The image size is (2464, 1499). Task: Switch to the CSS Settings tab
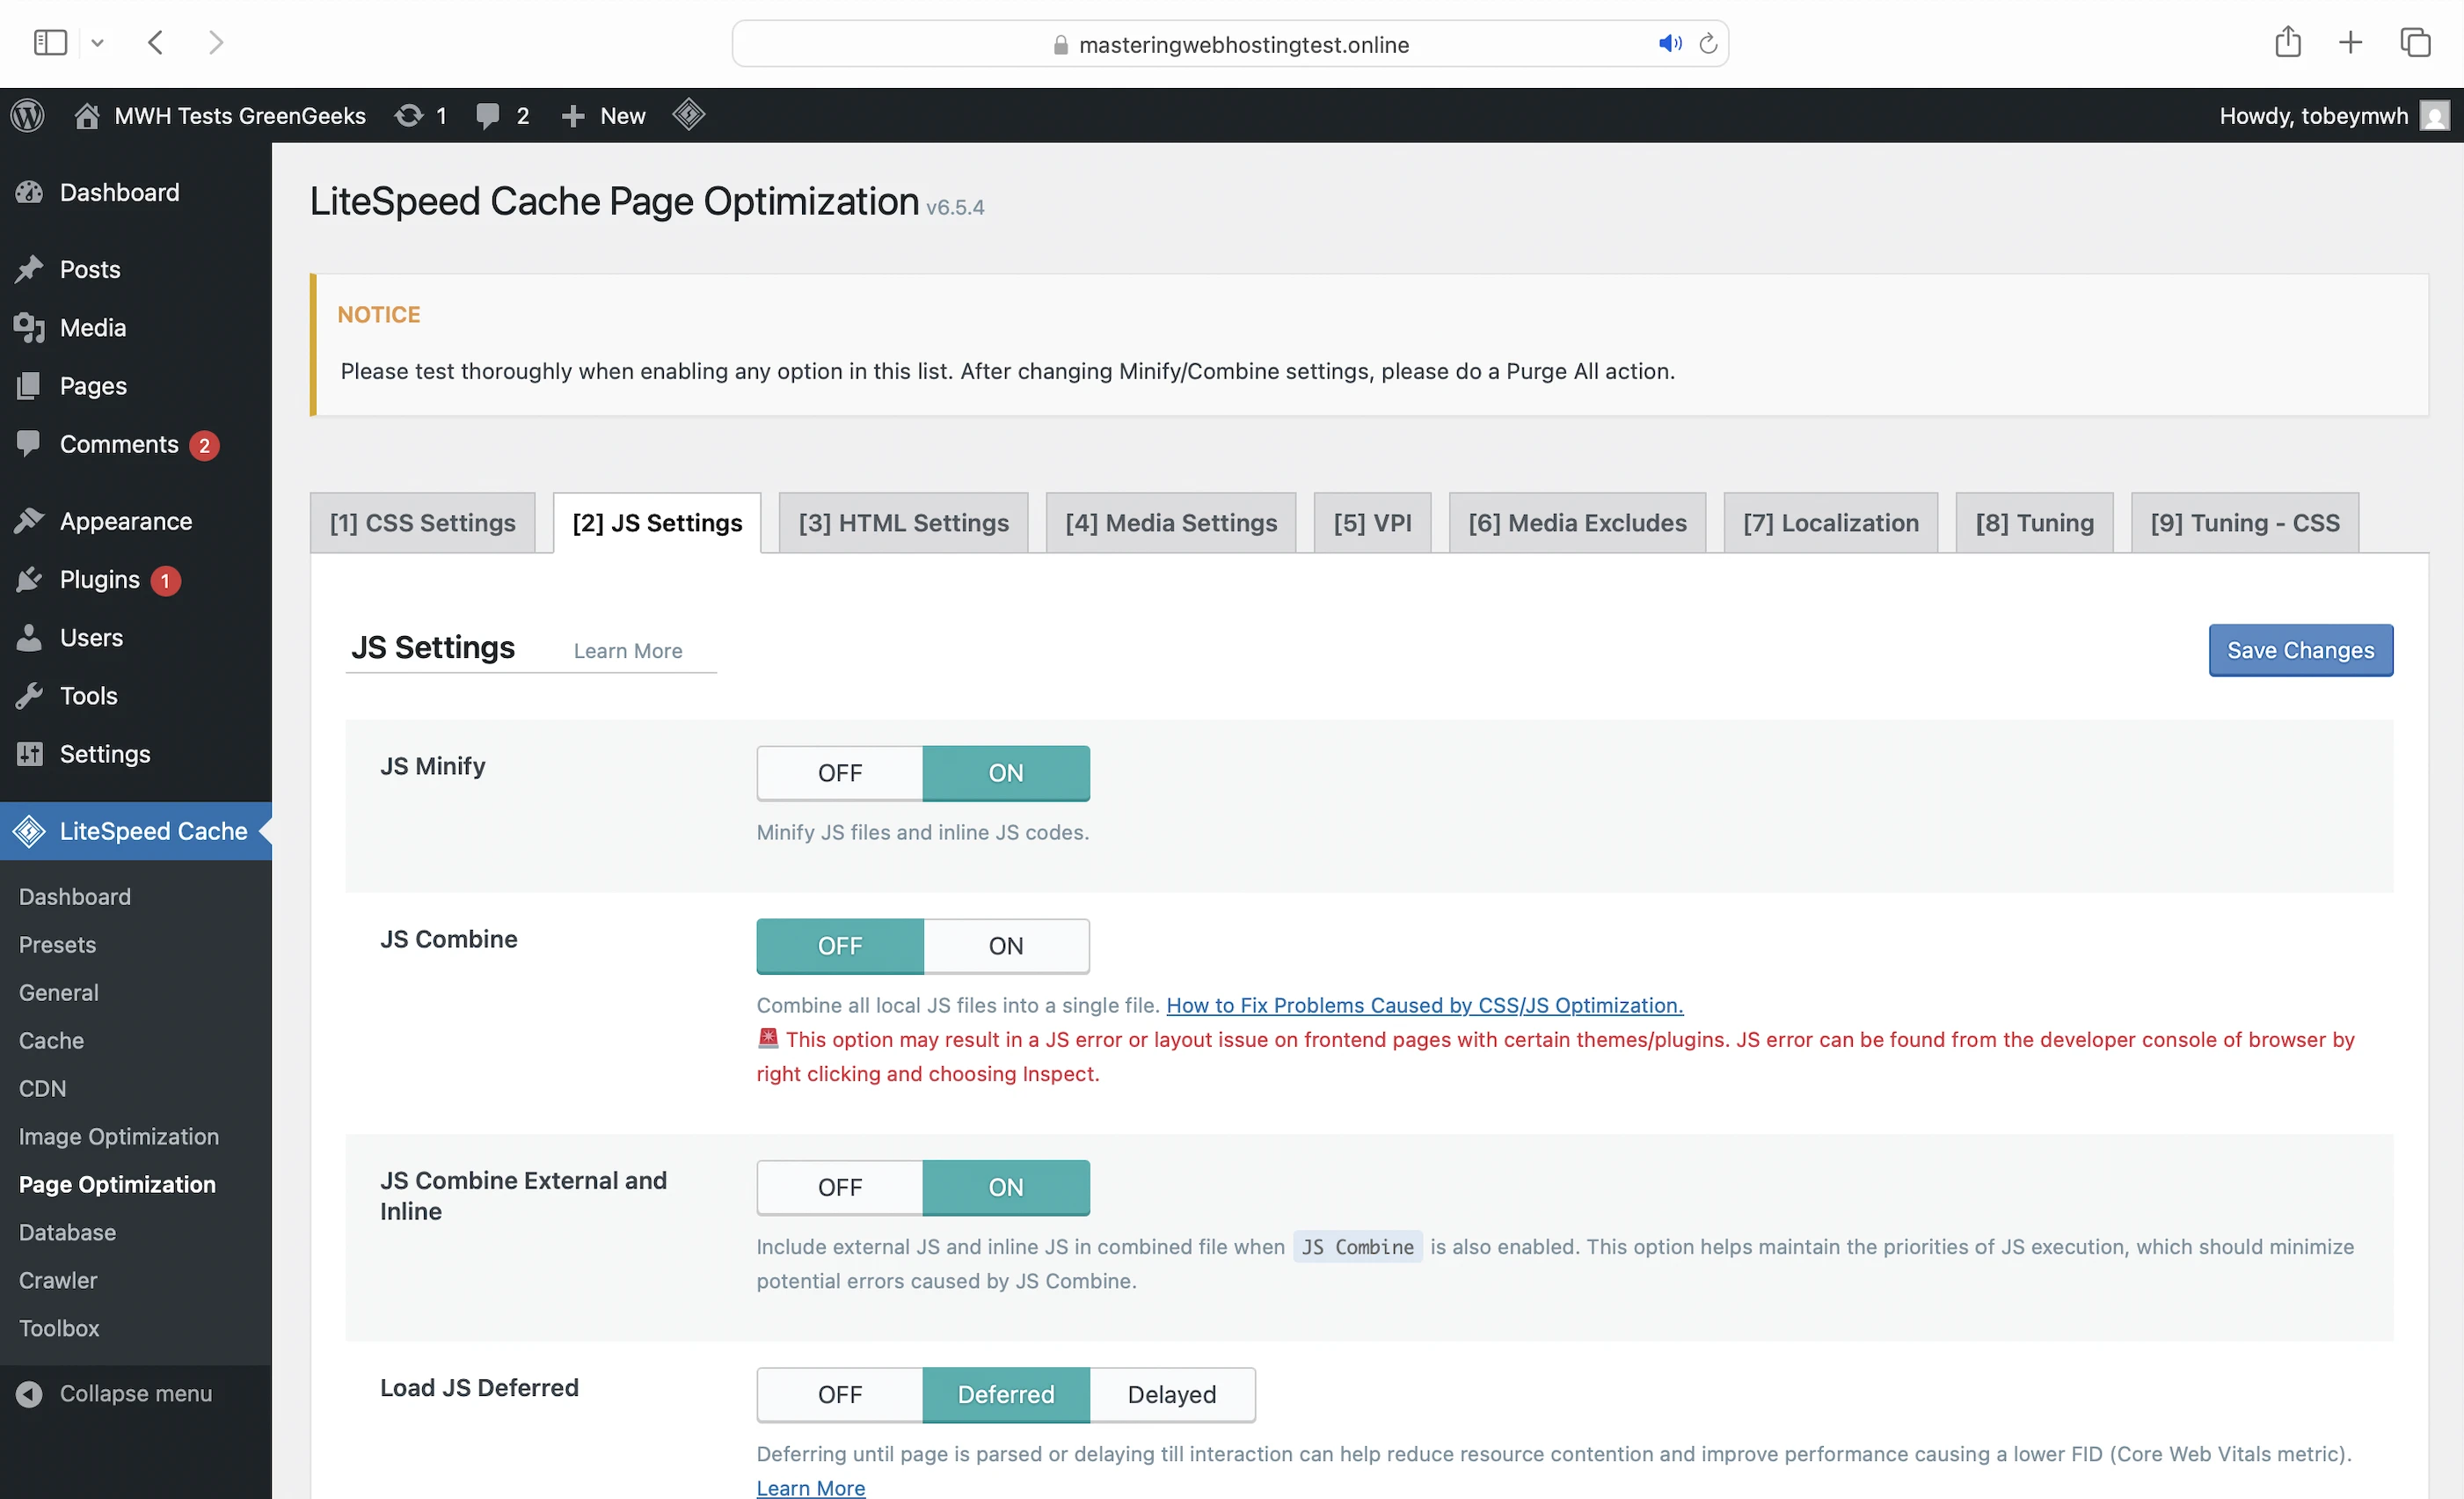[422, 523]
